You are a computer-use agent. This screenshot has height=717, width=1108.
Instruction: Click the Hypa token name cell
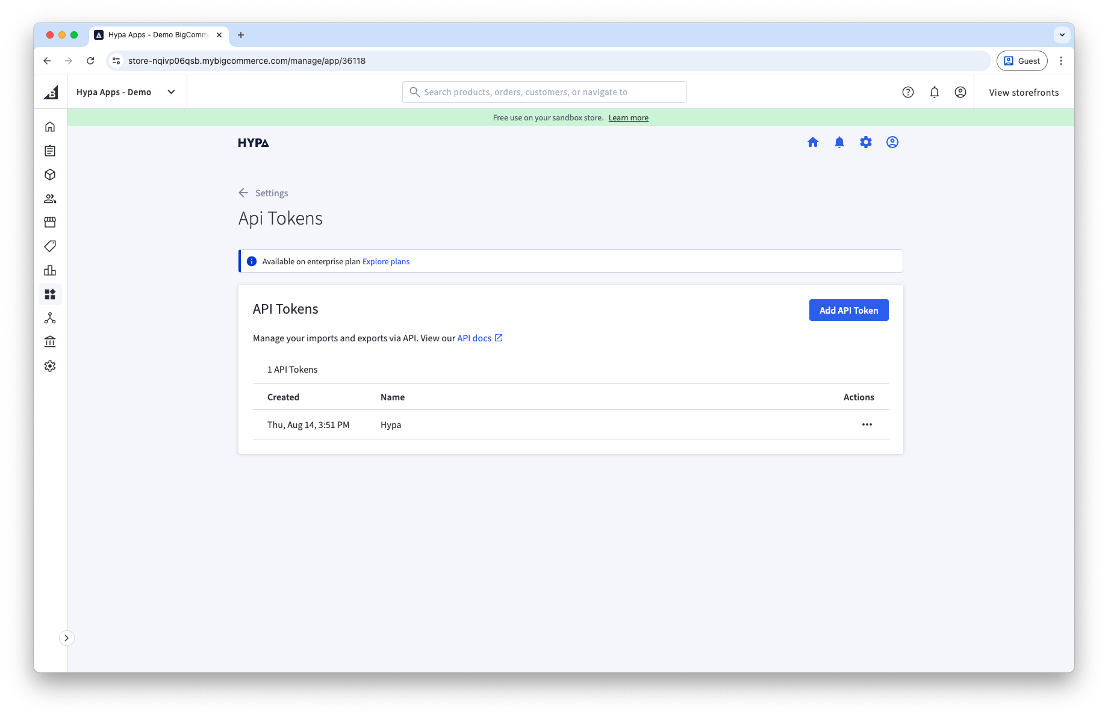tap(391, 425)
